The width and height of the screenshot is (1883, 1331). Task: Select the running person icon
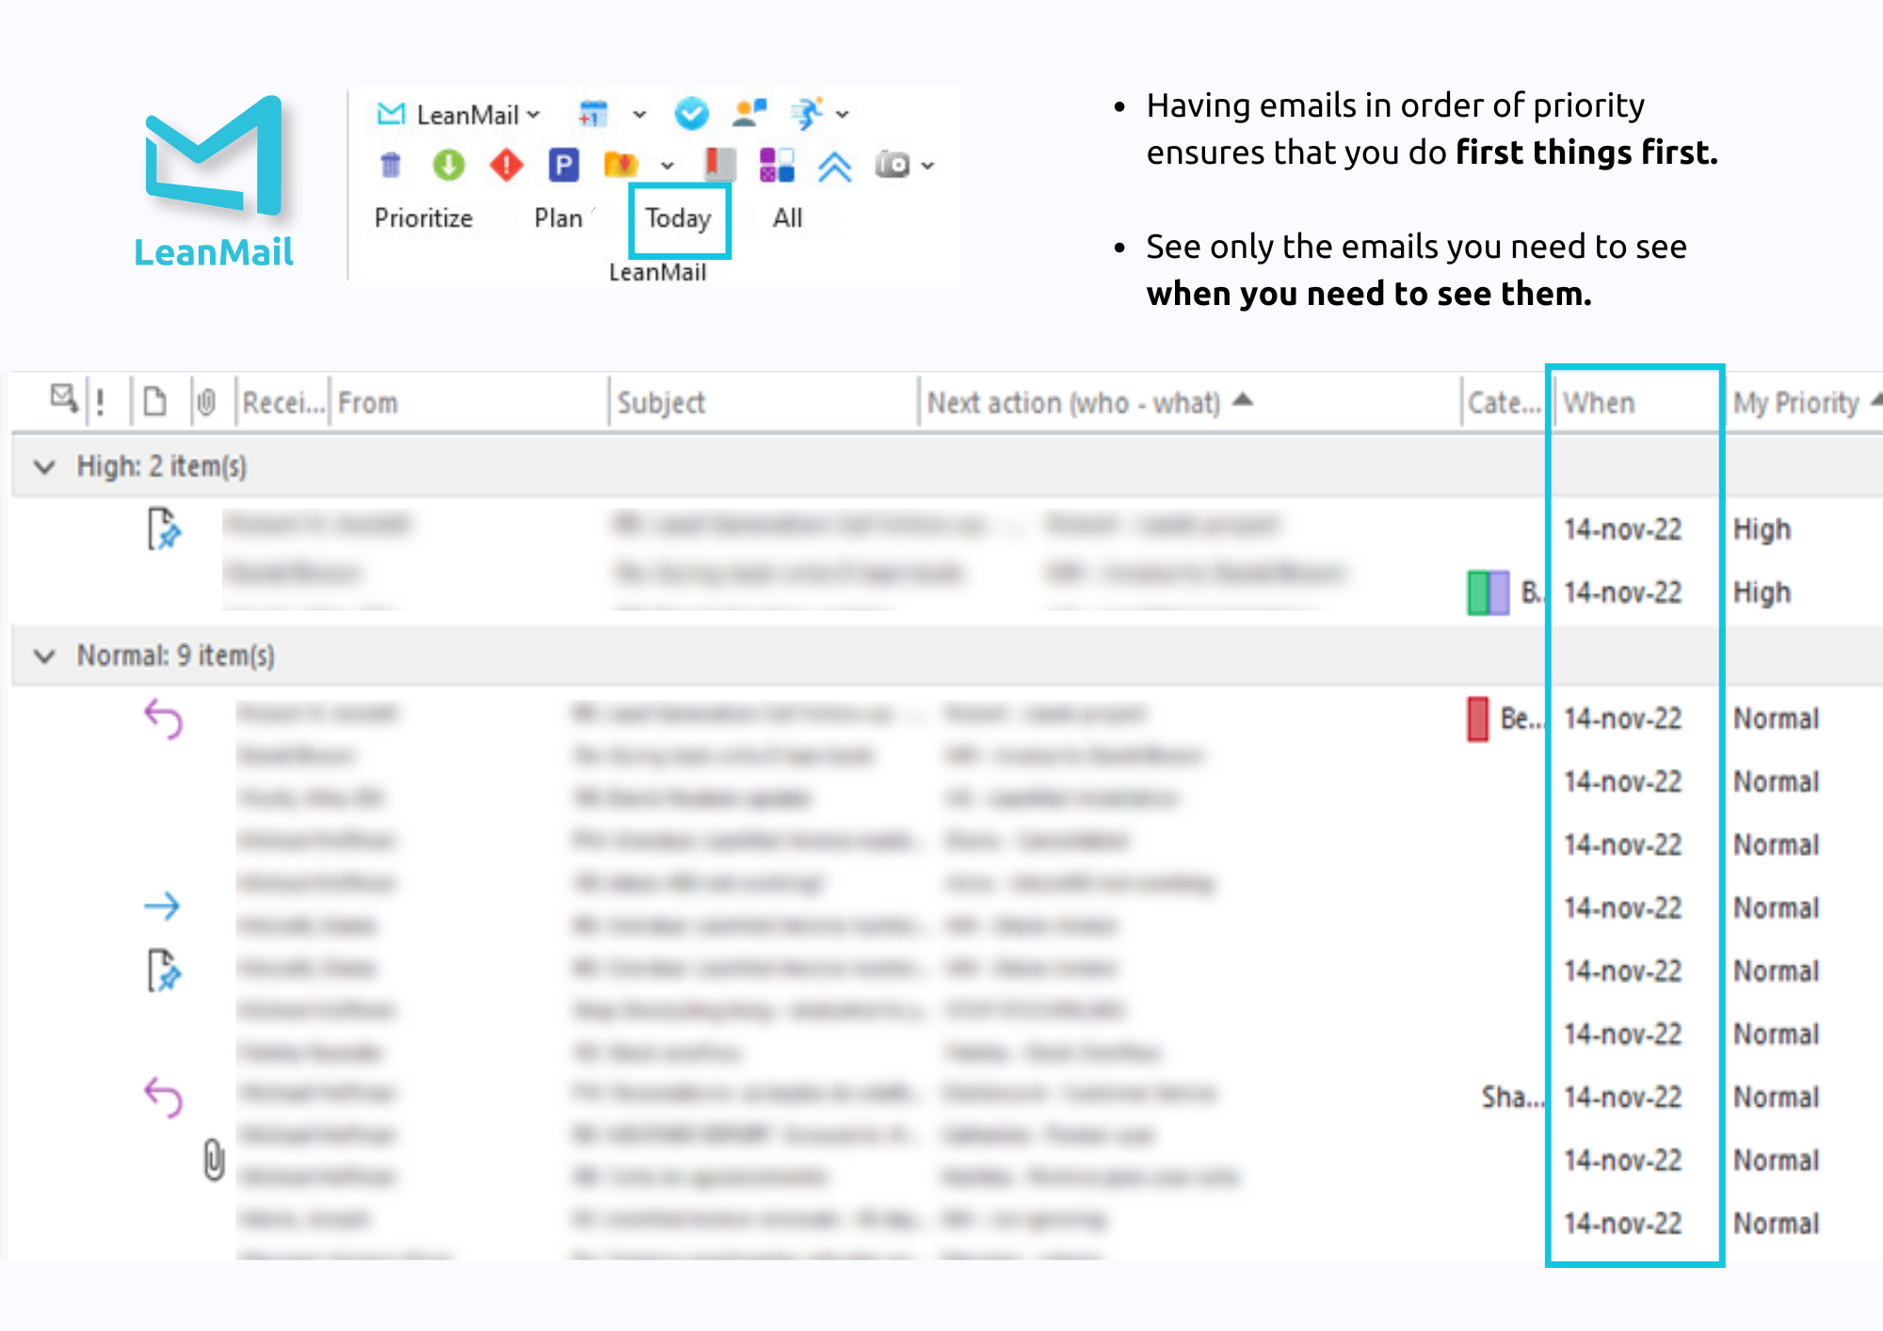[x=807, y=114]
